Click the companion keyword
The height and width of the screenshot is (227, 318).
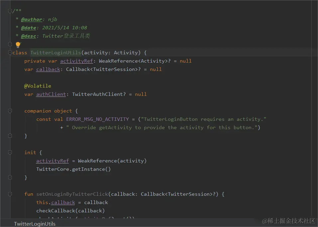[x=38, y=111]
